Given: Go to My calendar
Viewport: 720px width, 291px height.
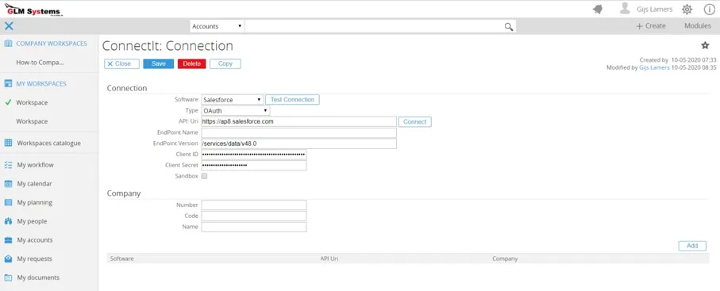Looking at the screenshot, I should point(34,184).
